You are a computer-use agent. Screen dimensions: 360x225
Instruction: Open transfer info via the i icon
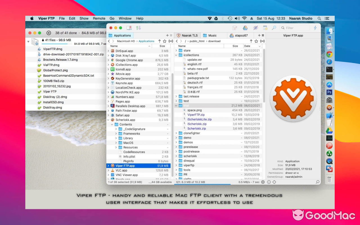269,182
